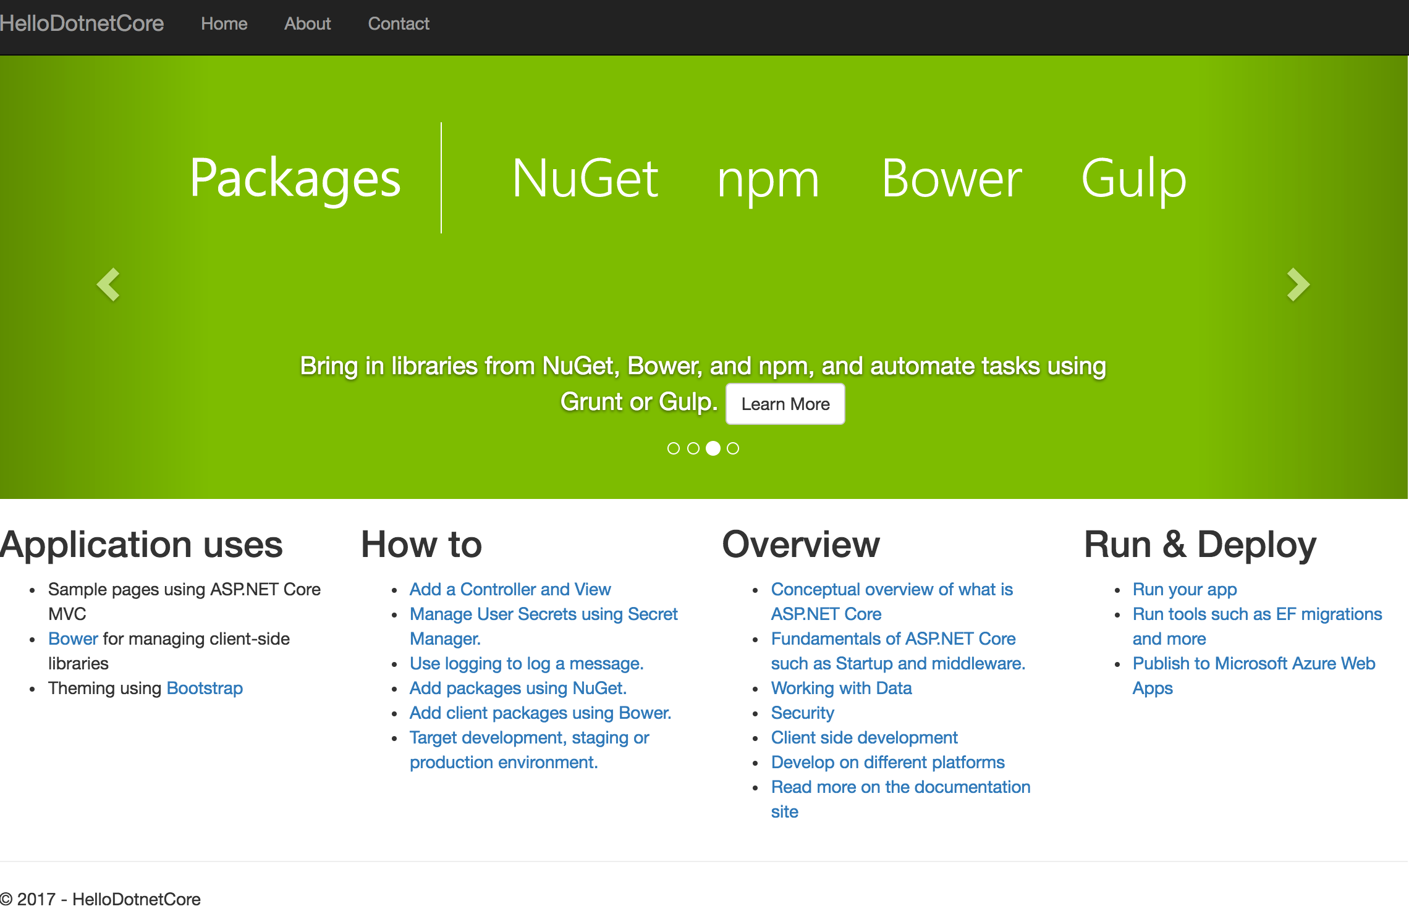Image resolution: width=1409 pixels, height=909 pixels.
Task: Click the How to heading
Action: click(421, 545)
